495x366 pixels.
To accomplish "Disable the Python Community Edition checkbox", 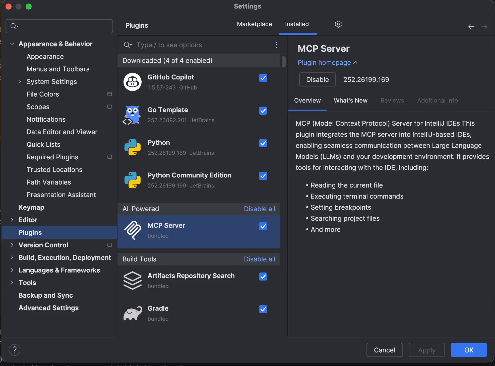I will tap(263, 176).
